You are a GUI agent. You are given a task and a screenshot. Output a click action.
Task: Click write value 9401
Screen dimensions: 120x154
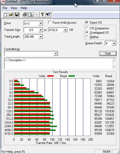point(99,81)
